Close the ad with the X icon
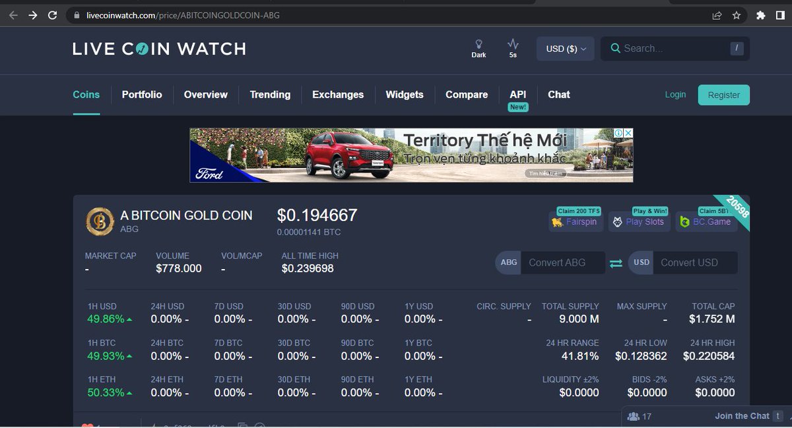Viewport: 792px width, 428px height. pyautogui.click(x=628, y=133)
